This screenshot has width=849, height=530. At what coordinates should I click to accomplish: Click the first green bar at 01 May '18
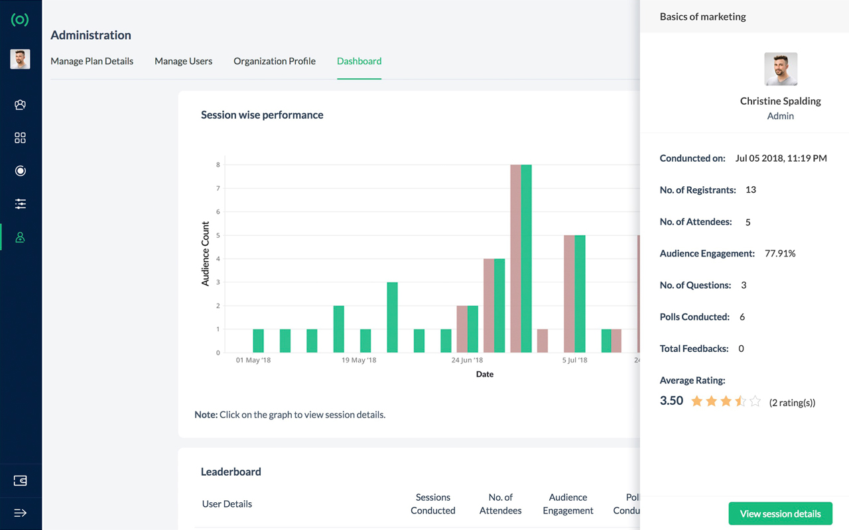pos(259,341)
